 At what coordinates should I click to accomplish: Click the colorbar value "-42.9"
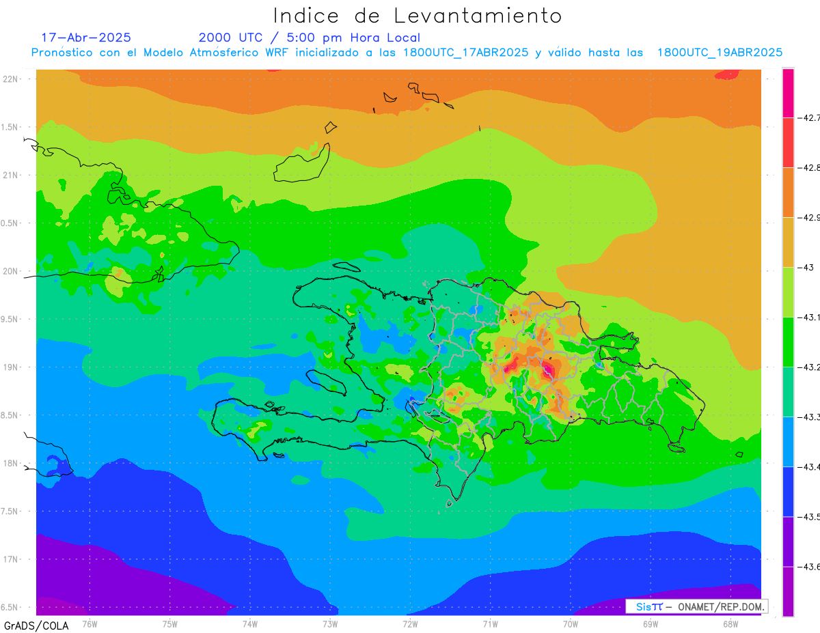(809, 218)
